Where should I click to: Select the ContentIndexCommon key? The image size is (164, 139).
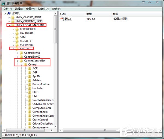[43, 116]
